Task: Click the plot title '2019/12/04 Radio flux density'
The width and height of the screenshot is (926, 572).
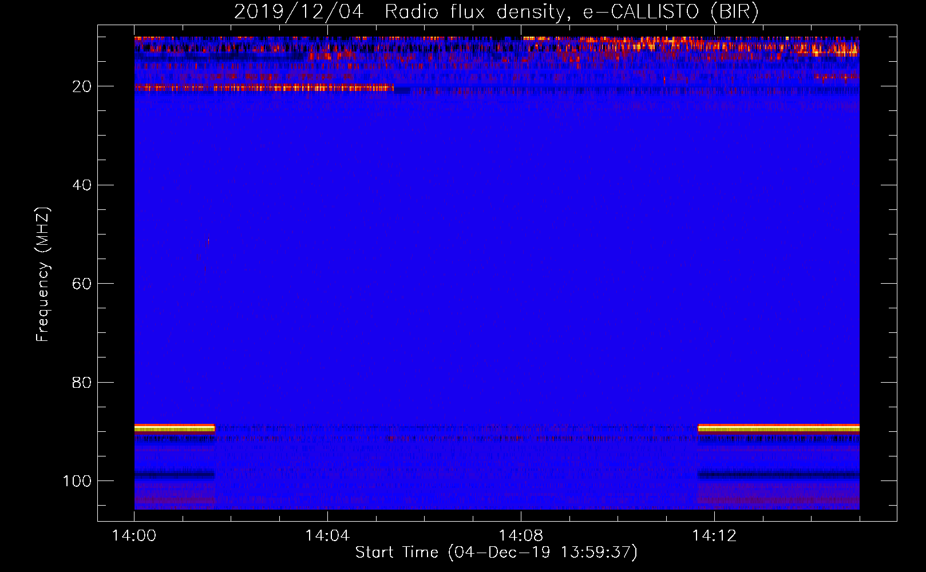Action: [497, 12]
